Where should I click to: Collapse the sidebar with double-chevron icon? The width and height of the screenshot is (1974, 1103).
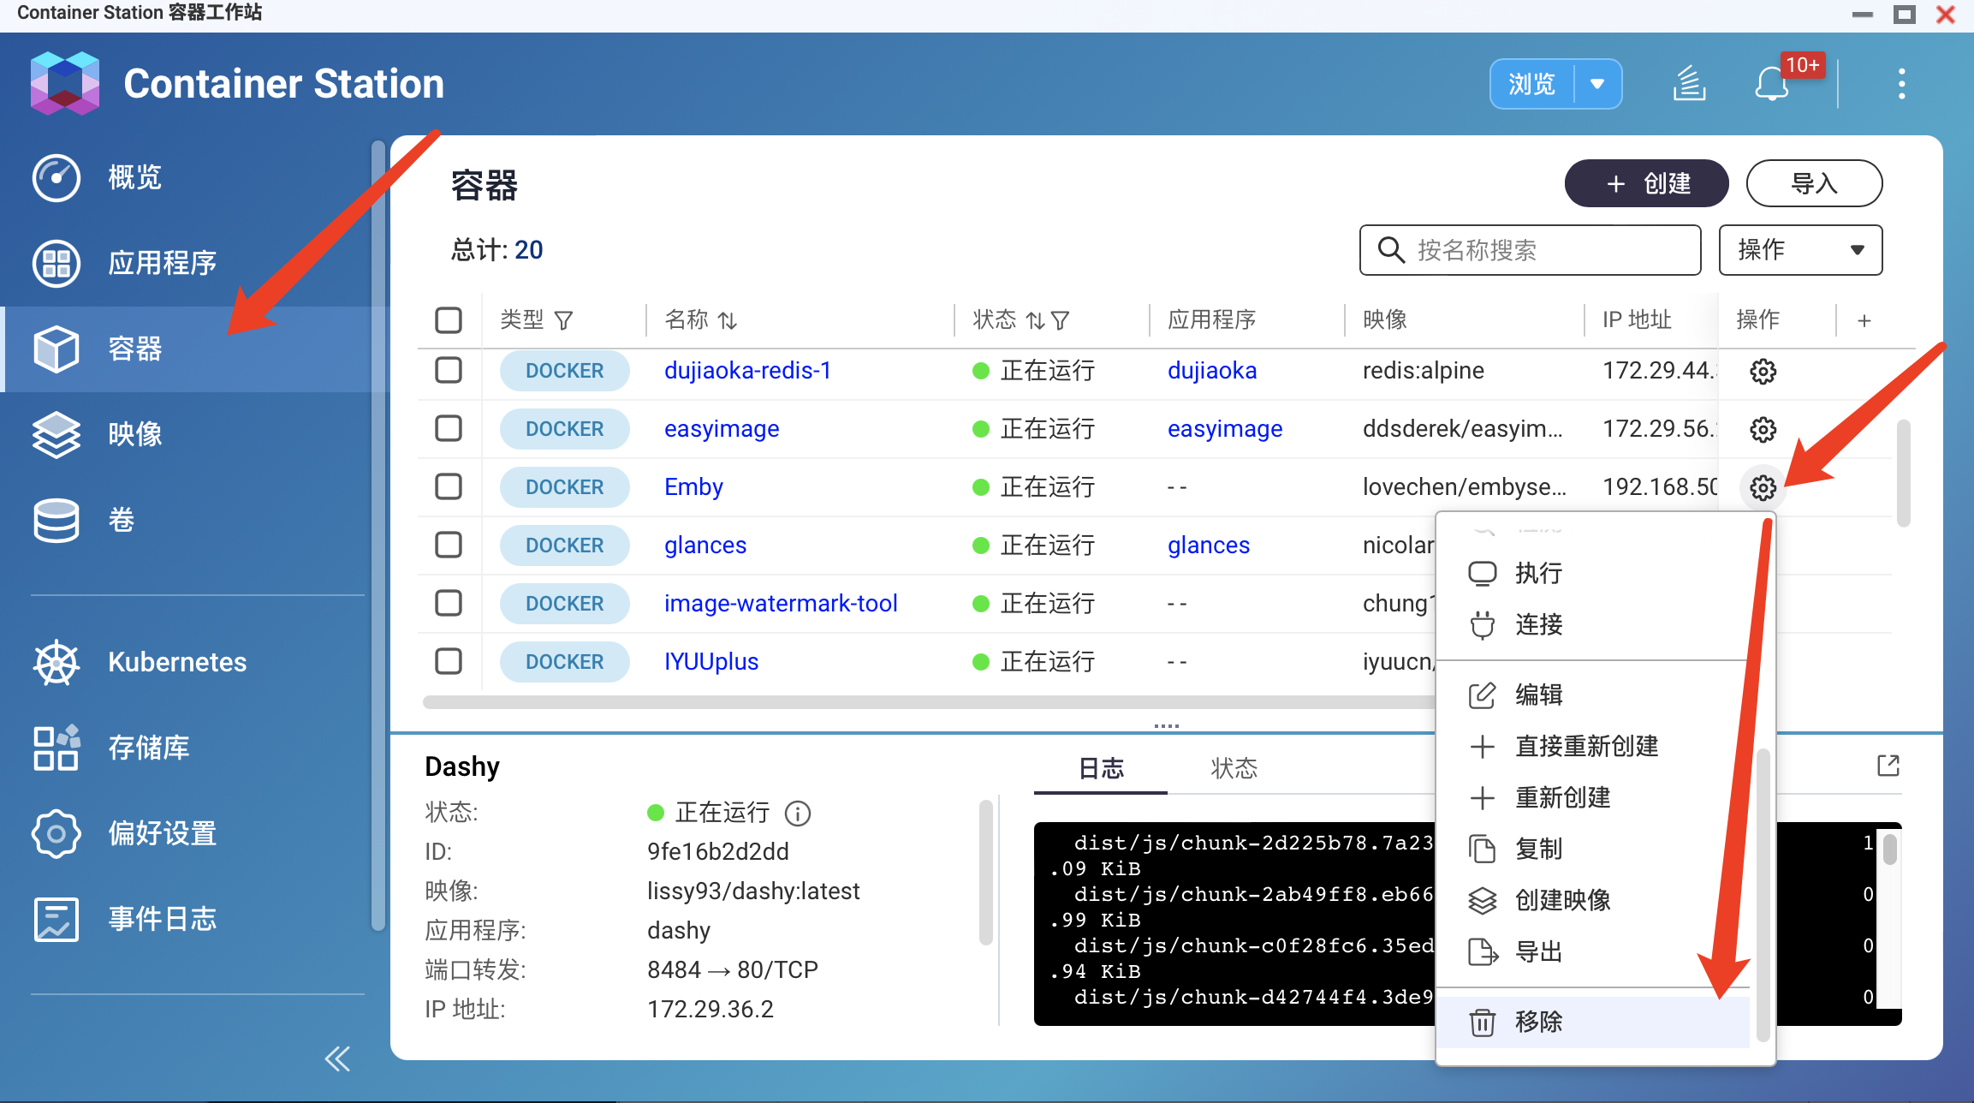click(x=337, y=1059)
